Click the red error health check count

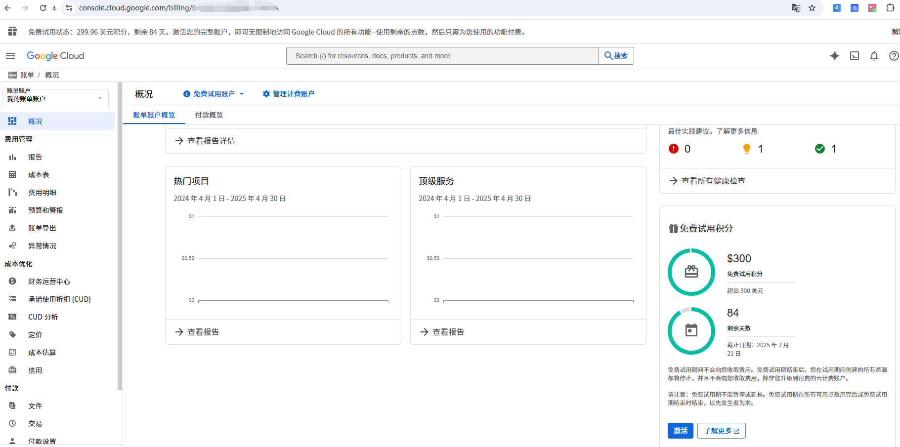point(680,149)
